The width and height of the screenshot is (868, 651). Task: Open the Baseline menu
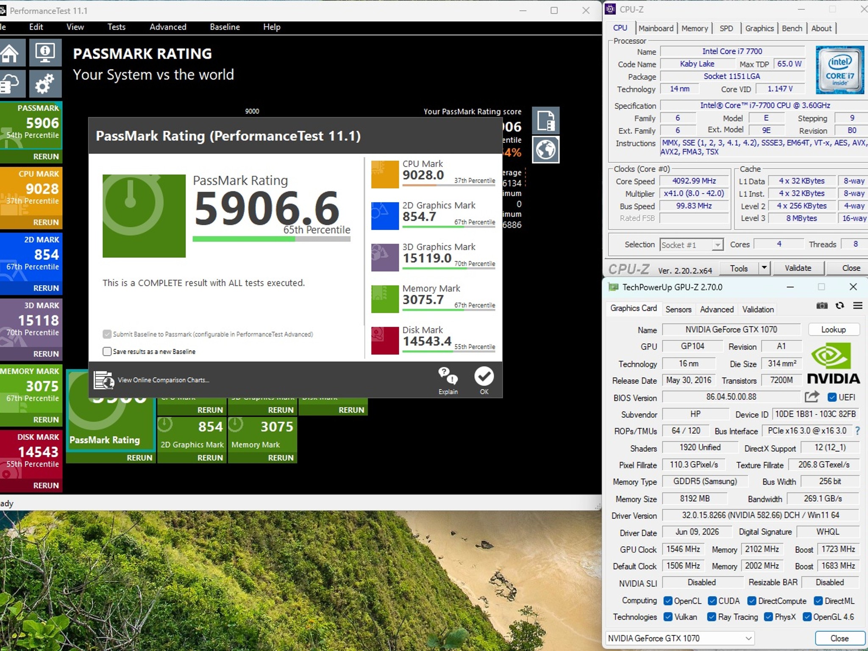coord(225,27)
